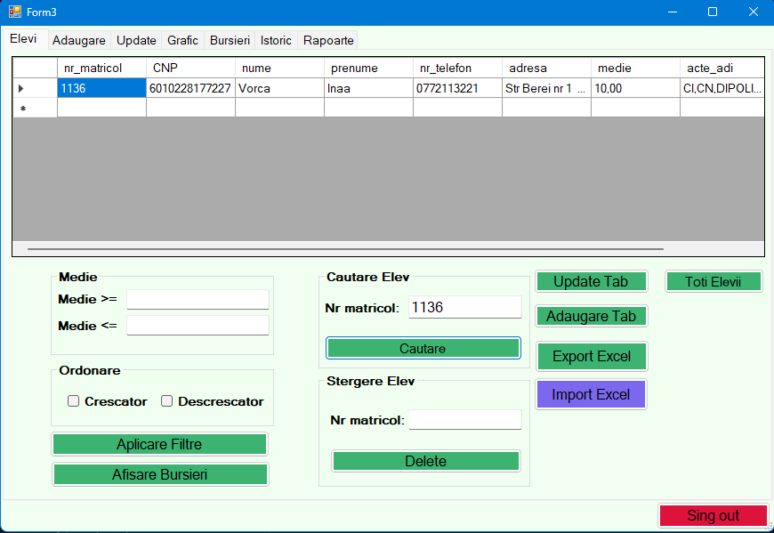Click the Toti Elevii button

click(x=714, y=280)
